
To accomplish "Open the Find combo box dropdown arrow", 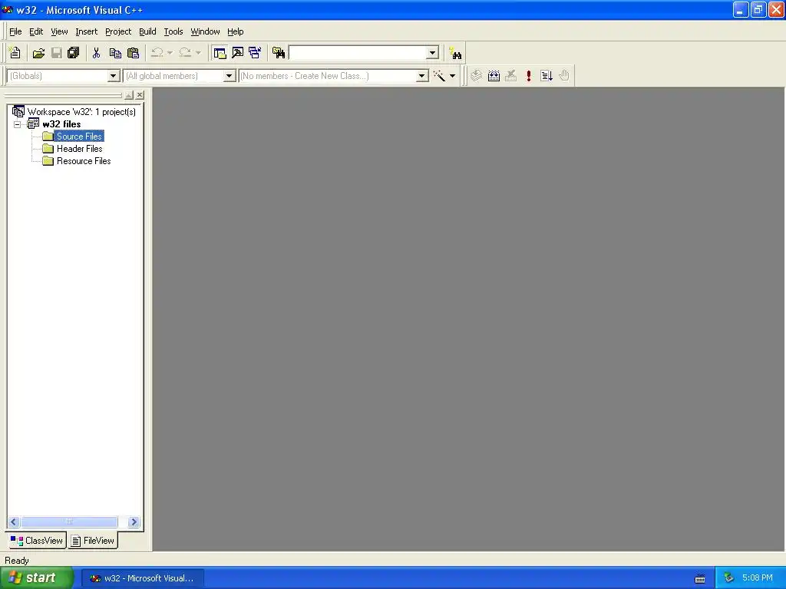I will tap(432, 53).
